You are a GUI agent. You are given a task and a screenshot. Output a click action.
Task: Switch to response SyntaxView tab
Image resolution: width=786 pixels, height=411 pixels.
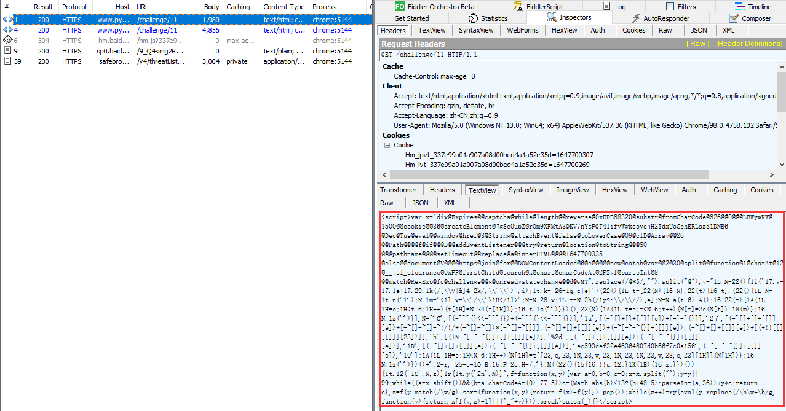(525, 190)
